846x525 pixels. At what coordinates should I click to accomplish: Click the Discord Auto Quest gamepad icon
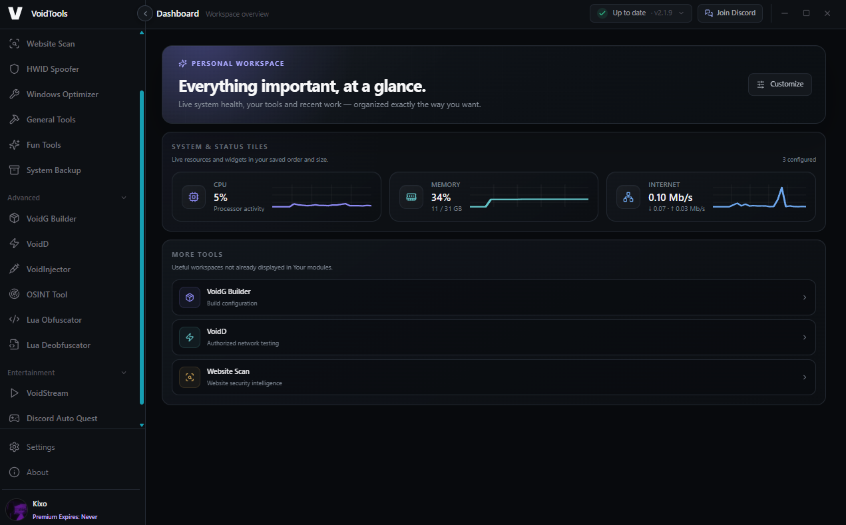pyautogui.click(x=14, y=419)
